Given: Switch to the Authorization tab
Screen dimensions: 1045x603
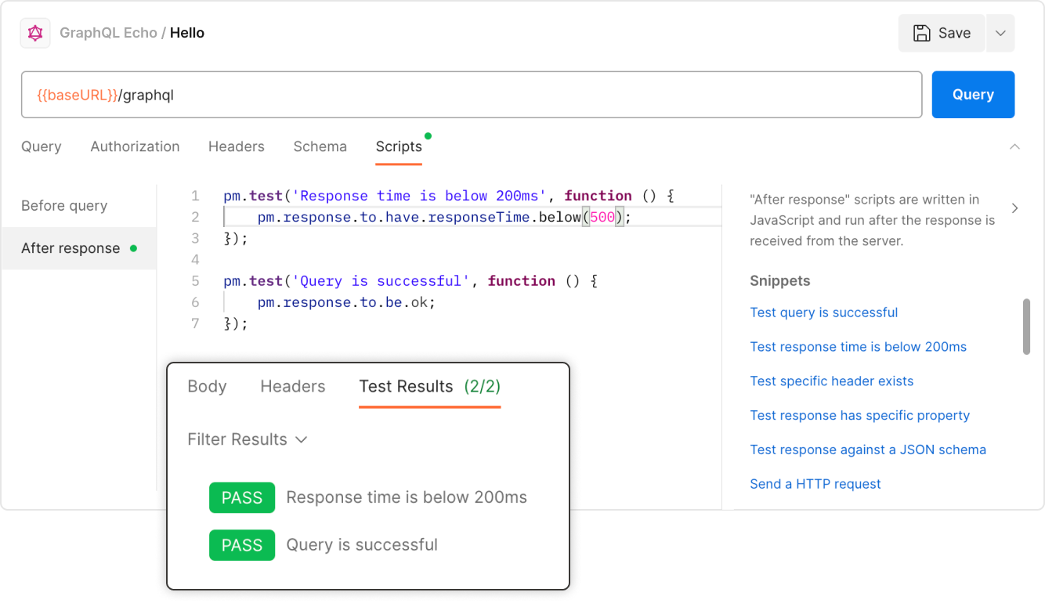Looking at the screenshot, I should pos(134,146).
